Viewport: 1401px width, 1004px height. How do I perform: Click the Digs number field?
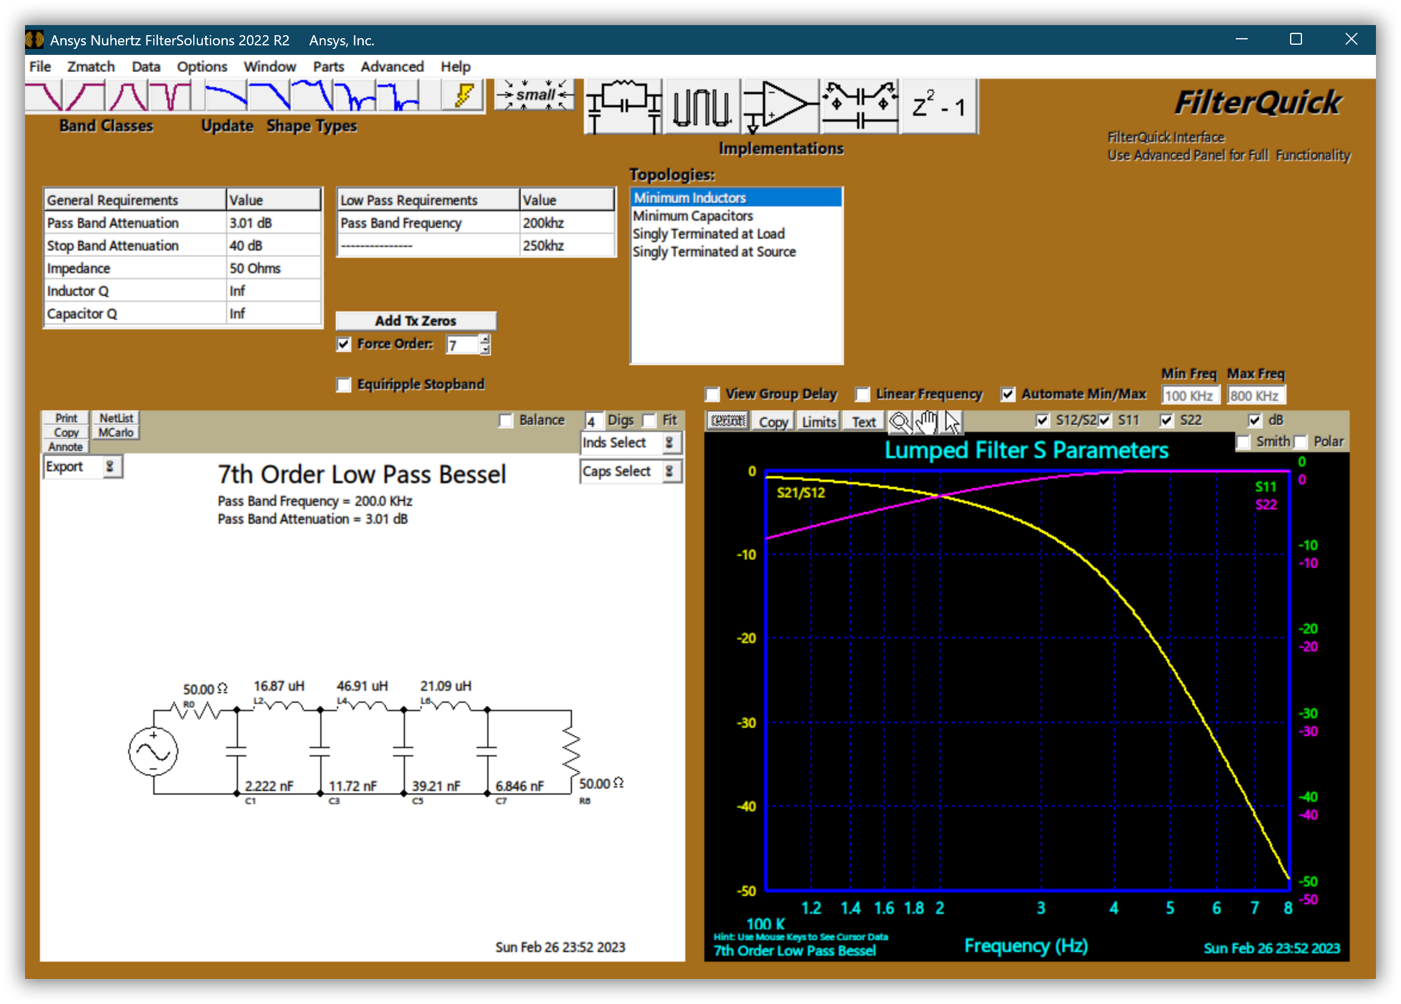click(x=594, y=421)
